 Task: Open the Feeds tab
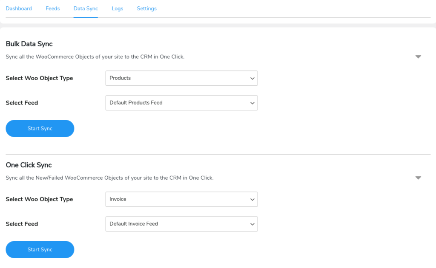[x=52, y=8]
